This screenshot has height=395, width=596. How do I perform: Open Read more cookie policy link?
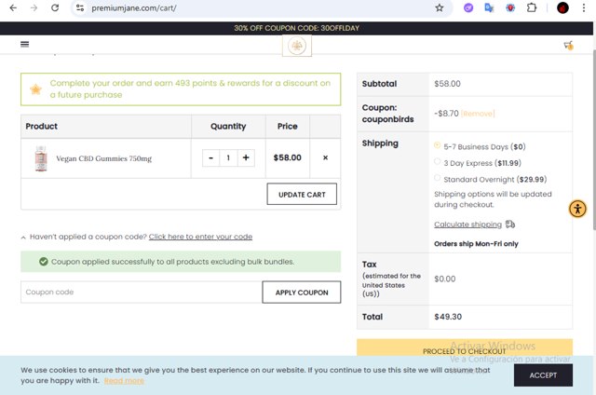[124, 380]
